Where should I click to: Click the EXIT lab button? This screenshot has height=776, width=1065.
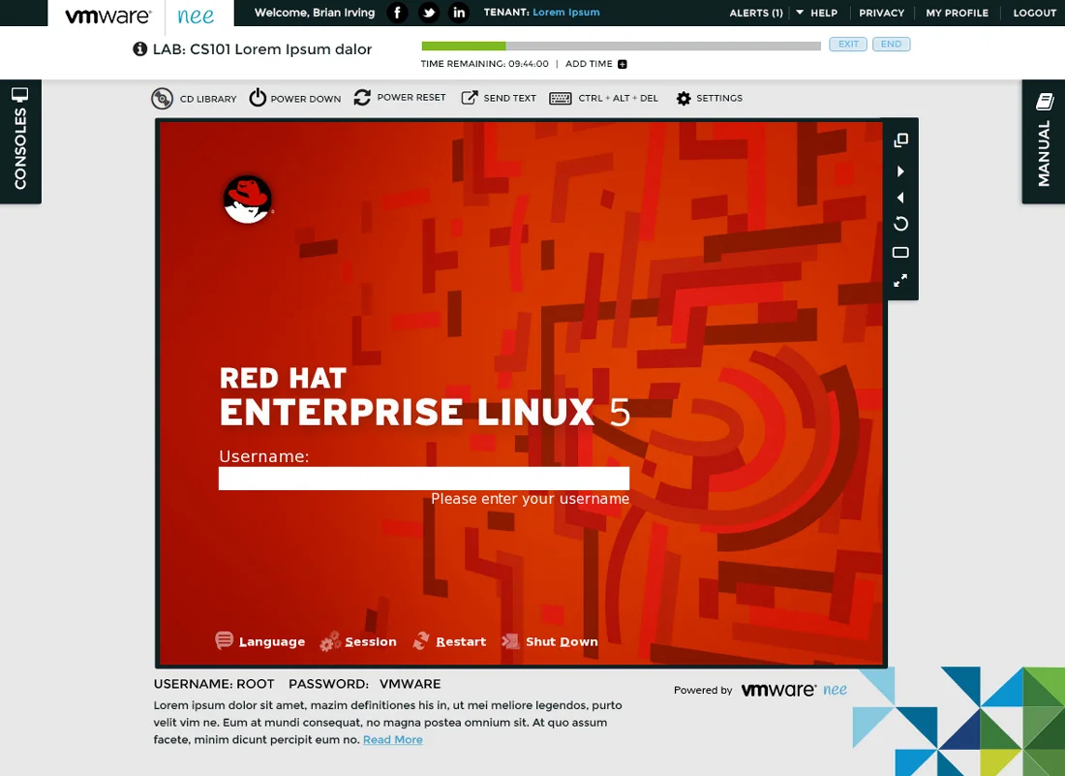848,45
